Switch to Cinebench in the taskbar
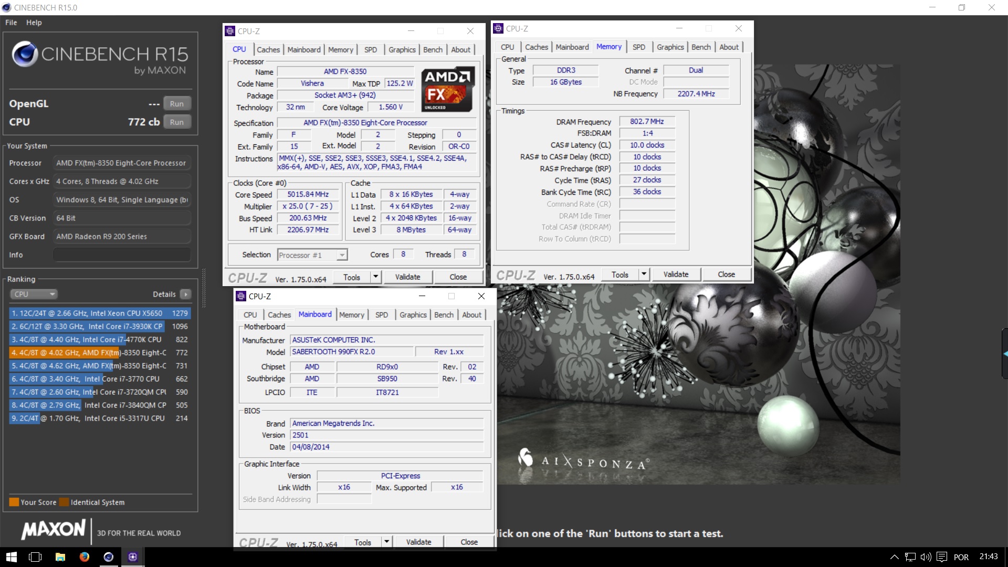The image size is (1008, 567). pos(108,557)
